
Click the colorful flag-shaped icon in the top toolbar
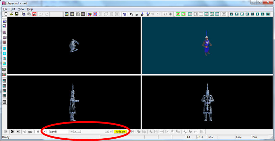coord(90,14)
